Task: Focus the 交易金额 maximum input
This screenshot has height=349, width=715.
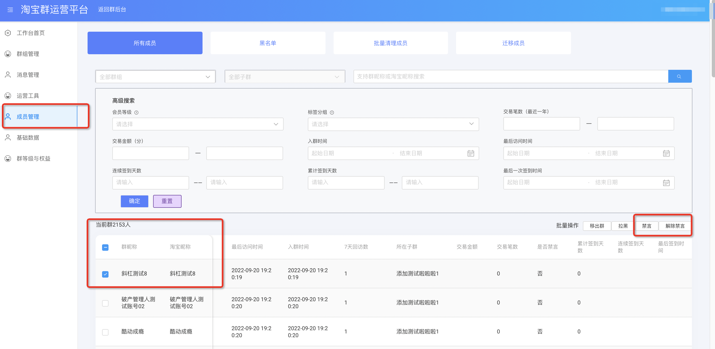Action: pyautogui.click(x=244, y=153)
